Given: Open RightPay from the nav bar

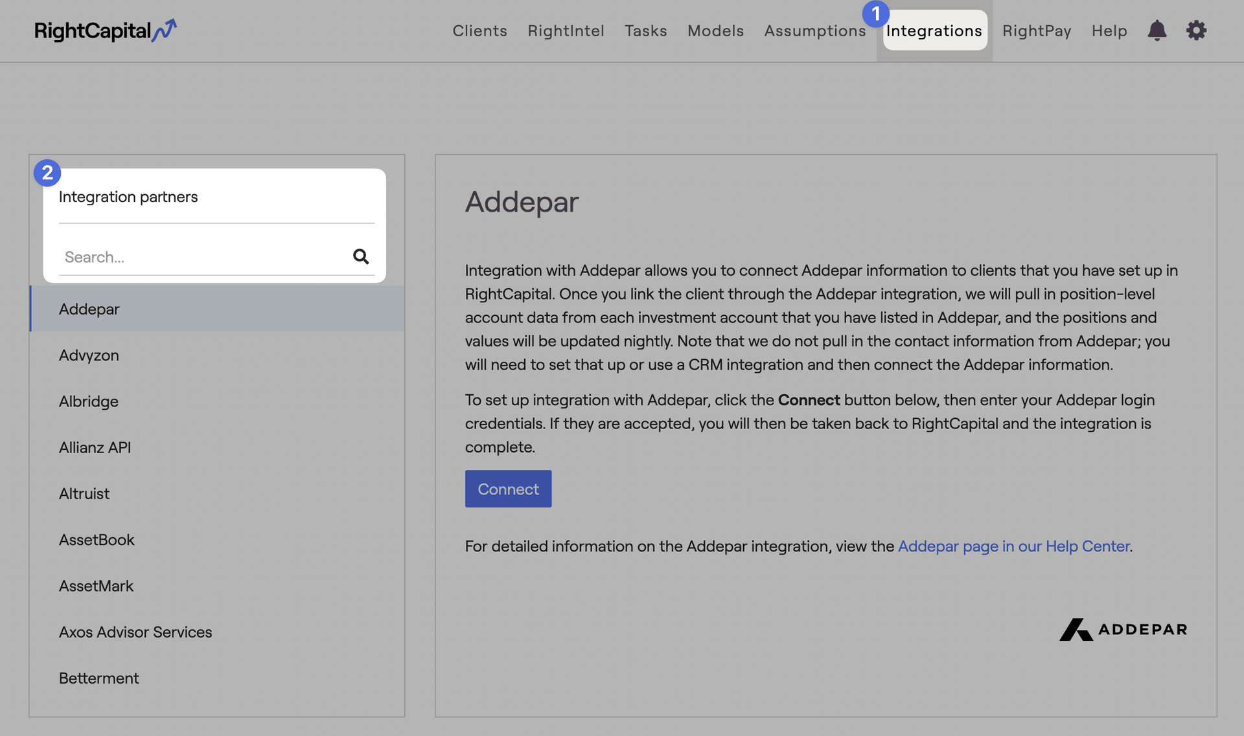Looking at the screenshot, I should coord(1037,30).
